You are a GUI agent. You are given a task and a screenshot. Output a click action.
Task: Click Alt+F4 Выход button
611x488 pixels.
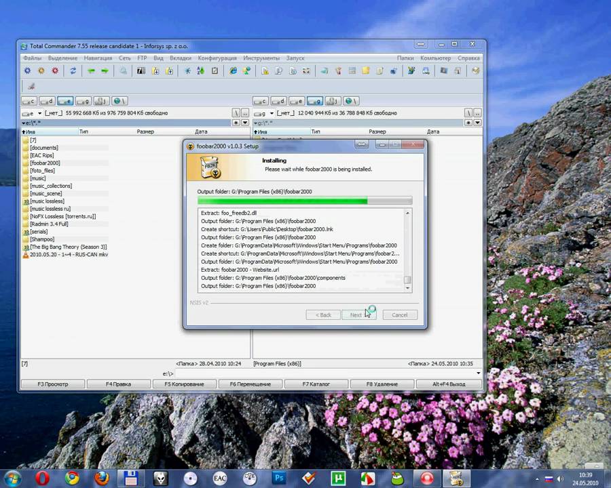(449, 384)
